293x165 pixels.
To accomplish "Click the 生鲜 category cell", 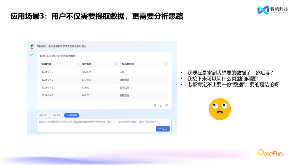I will coord(122,72).
